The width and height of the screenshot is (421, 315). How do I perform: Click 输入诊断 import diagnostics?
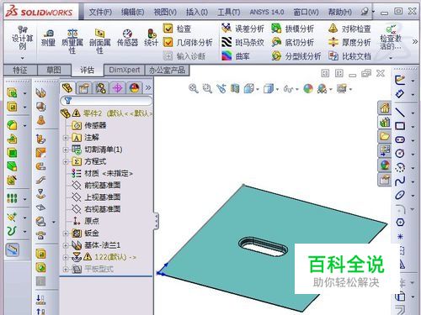184,56
